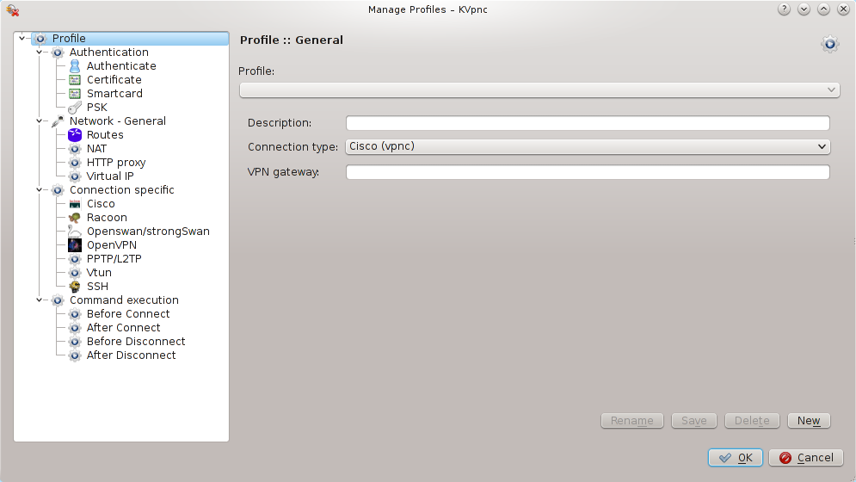Screen dimensions: 856x482
Task: Click the Vtun gear icon
Action: (x=75, y=273)
